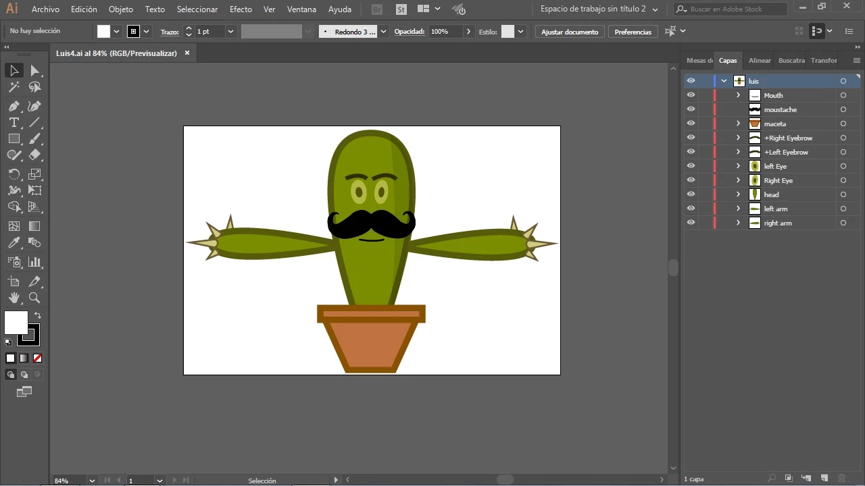
Task: Select the Pen tool
Action: (14, 107)
